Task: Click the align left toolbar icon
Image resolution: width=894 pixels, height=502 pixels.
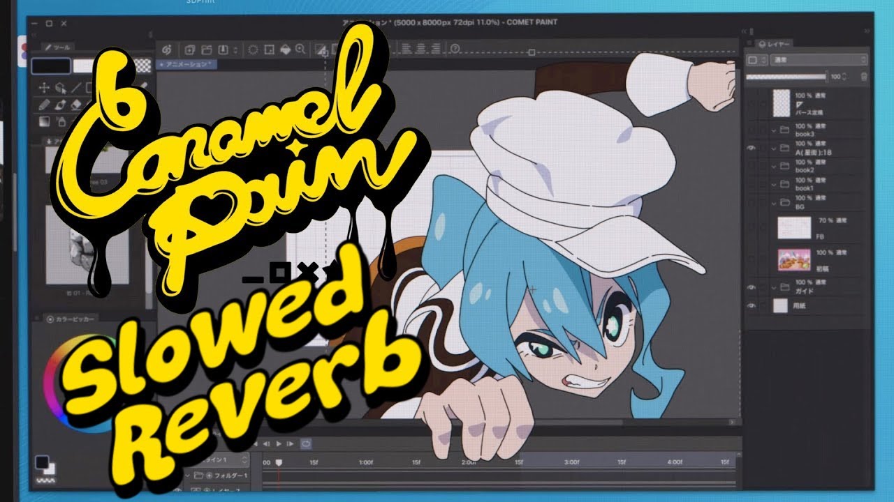Action: pyautogui.click(x=406, y=50)
